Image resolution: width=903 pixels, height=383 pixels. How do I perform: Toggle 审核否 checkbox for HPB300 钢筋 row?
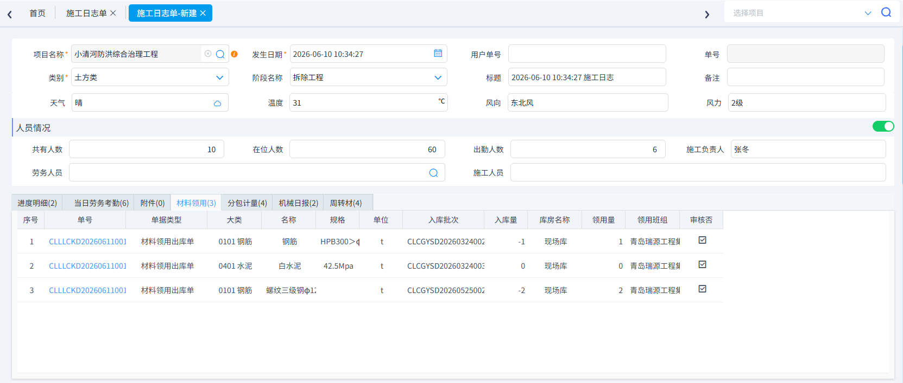pos(702,240)
